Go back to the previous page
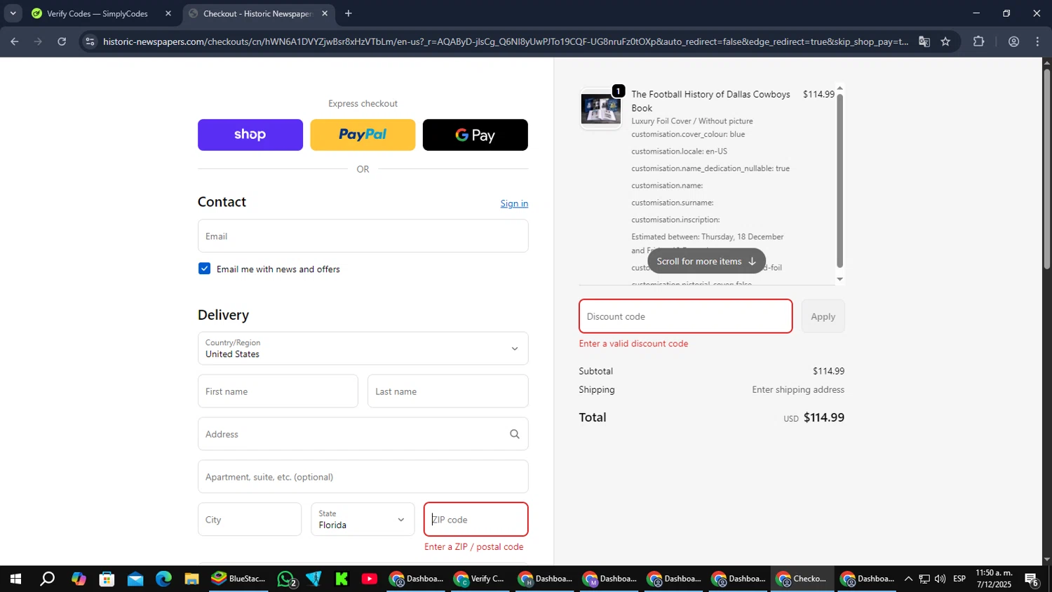This screenshot has height=592, width=1052. pyautogui.click(x=14, y=41)
